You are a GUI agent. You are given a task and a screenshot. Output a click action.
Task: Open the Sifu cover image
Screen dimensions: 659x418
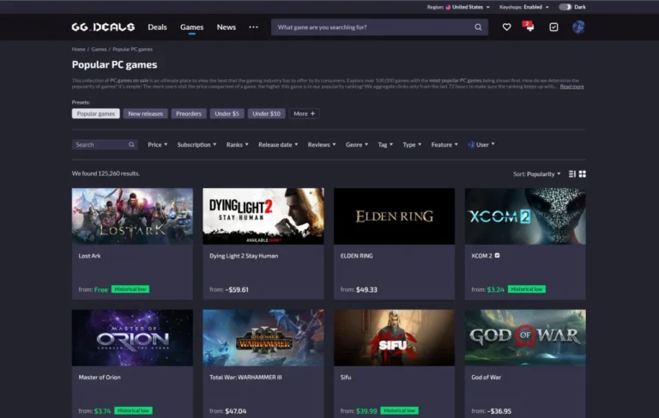pos(394,337)
